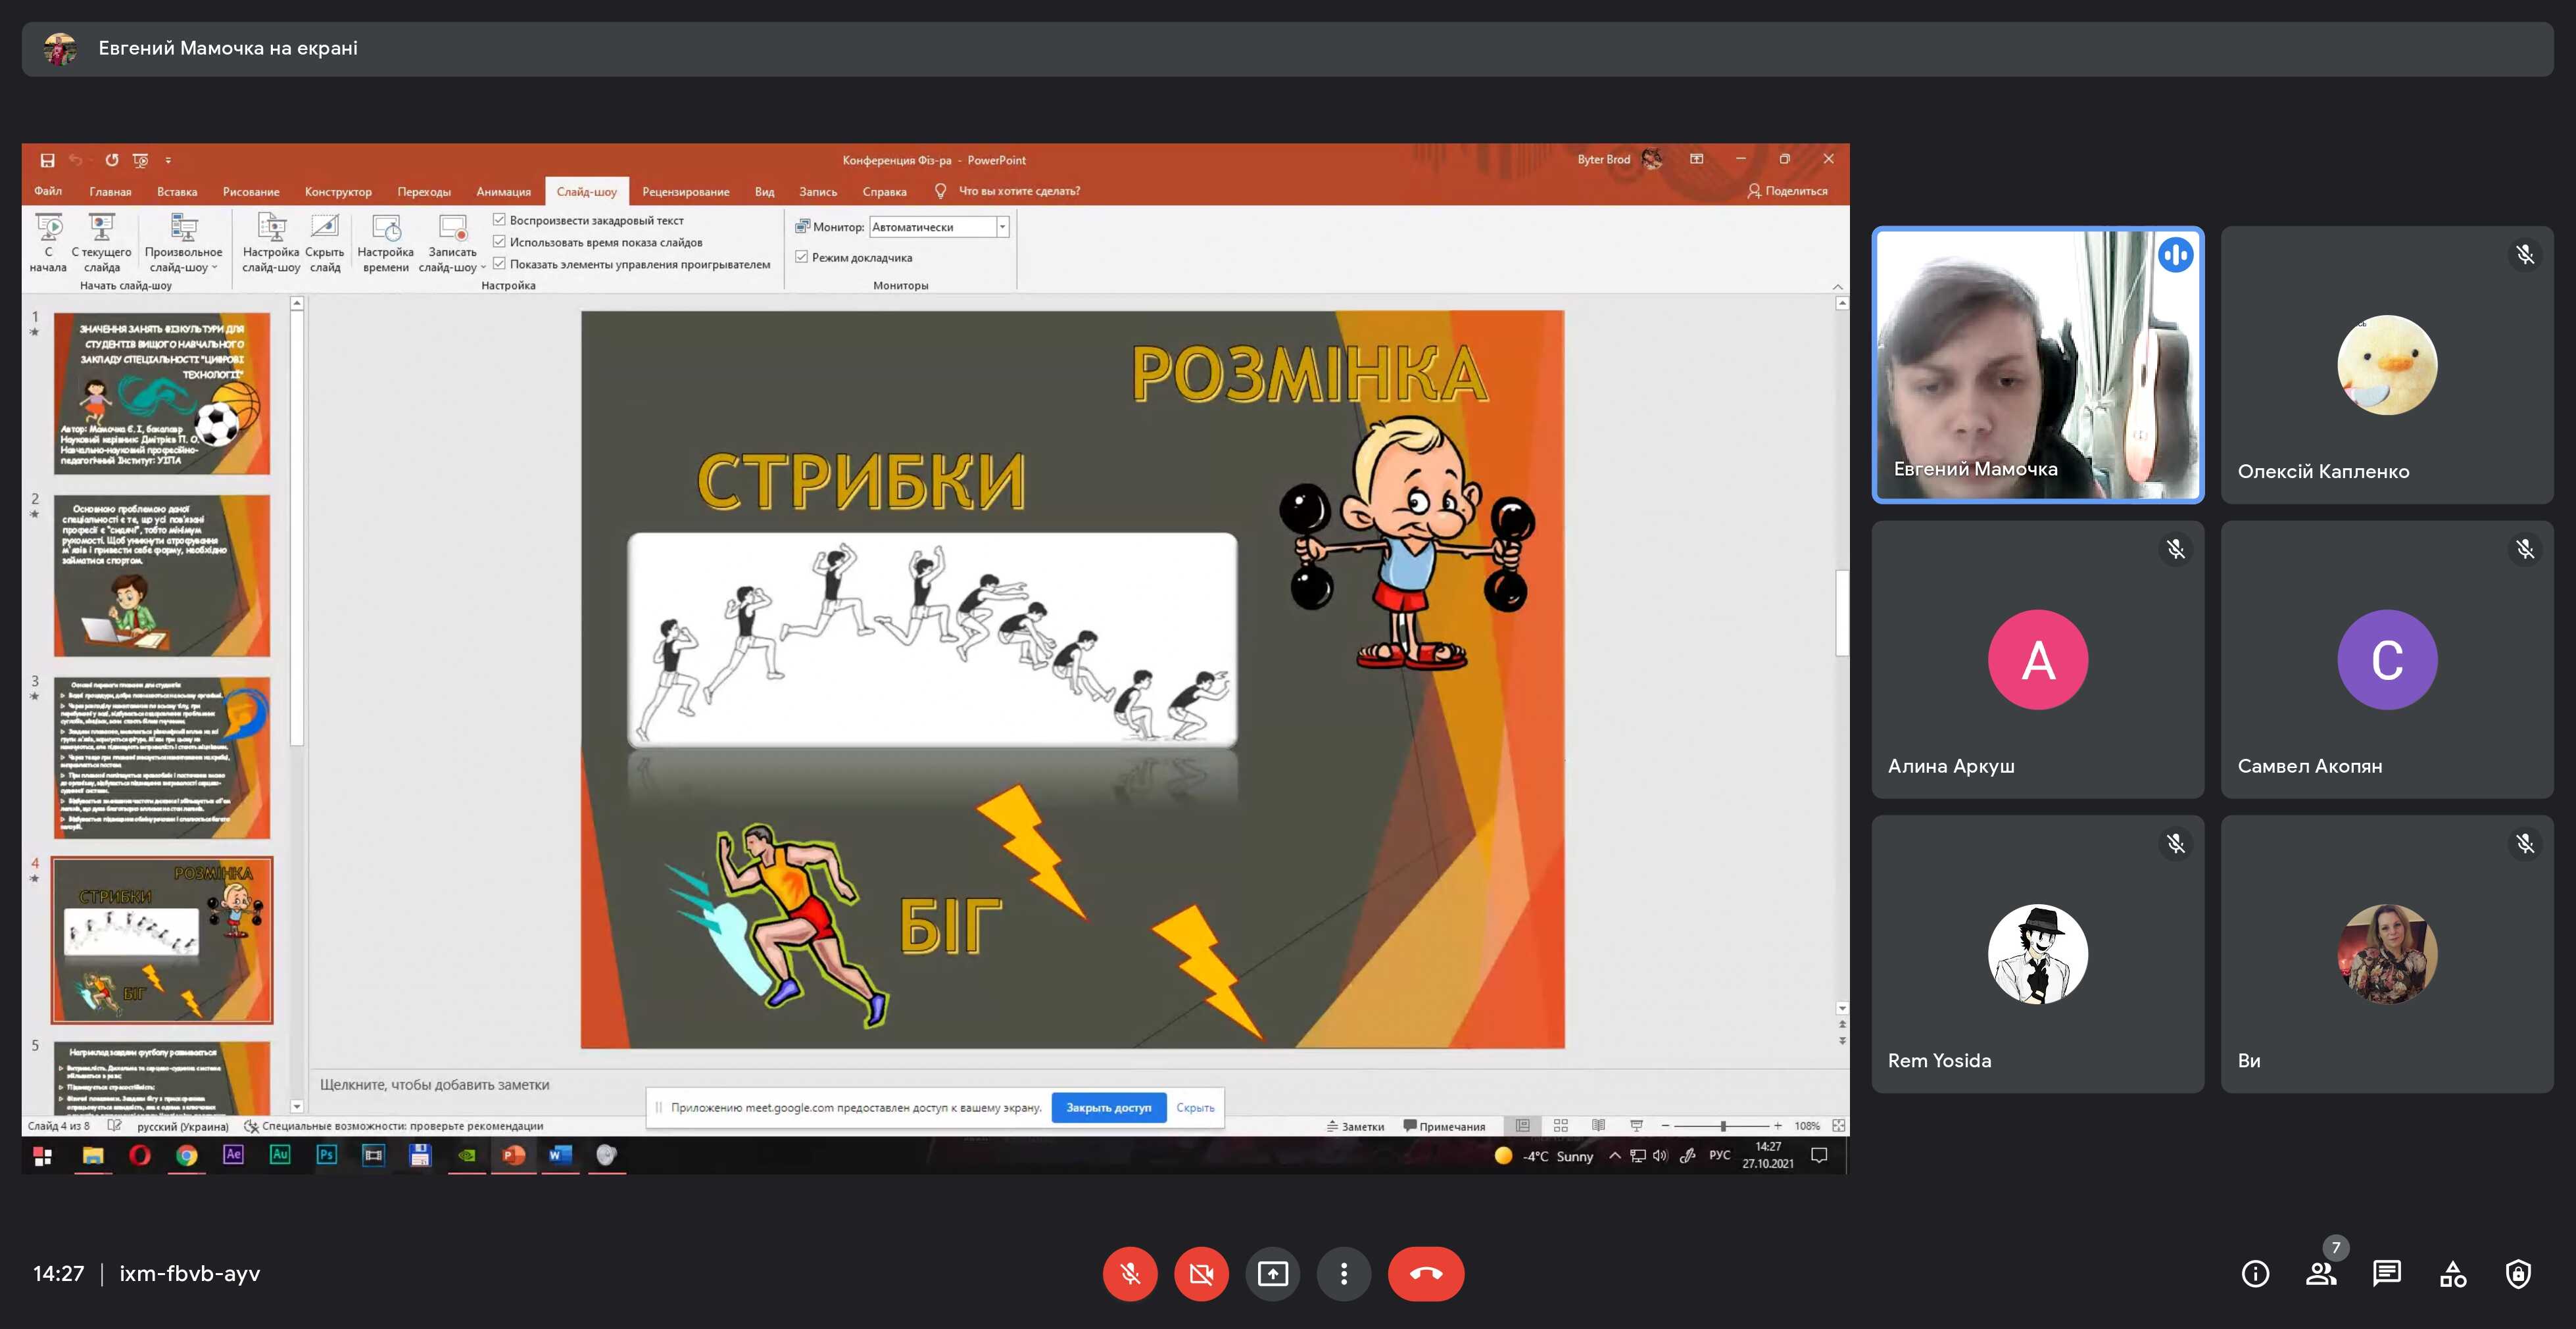Fit slide to window icon

pos(1838,1126)
